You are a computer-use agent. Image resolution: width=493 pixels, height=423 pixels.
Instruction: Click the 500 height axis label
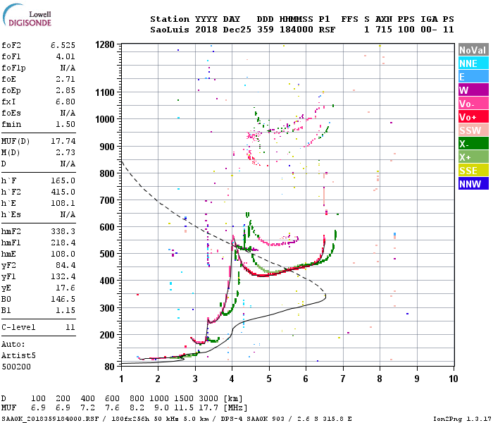tap(107, 254)
